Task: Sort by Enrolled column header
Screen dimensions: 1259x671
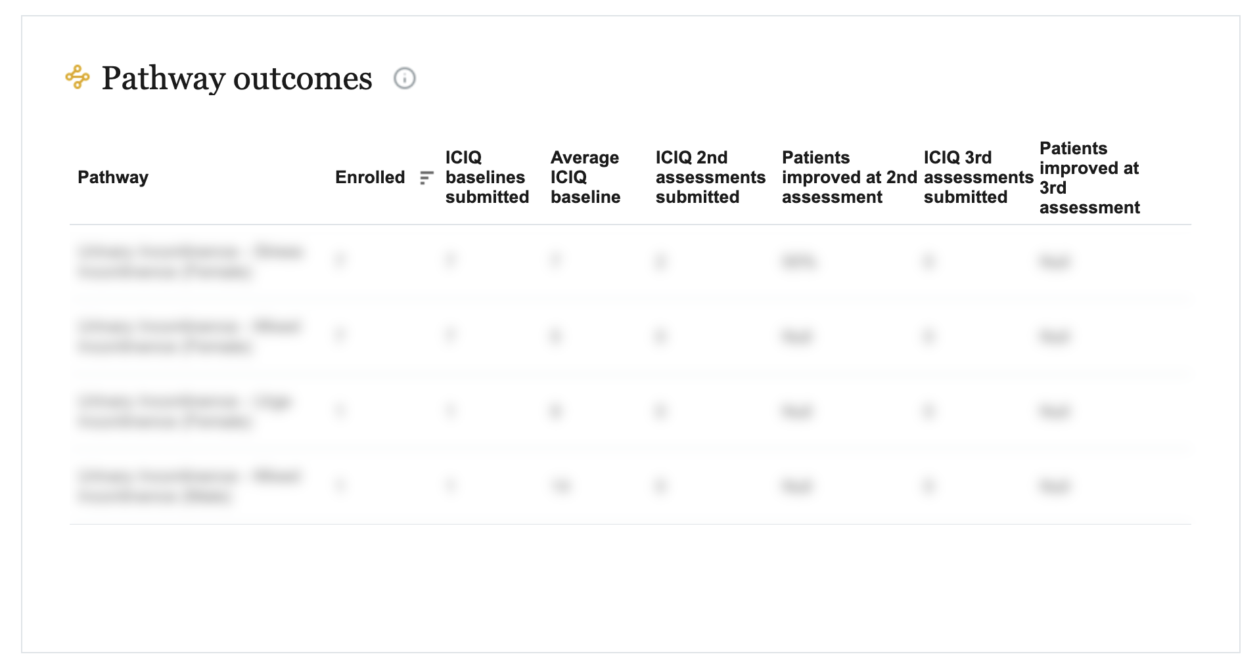Action: pos(370,177)
